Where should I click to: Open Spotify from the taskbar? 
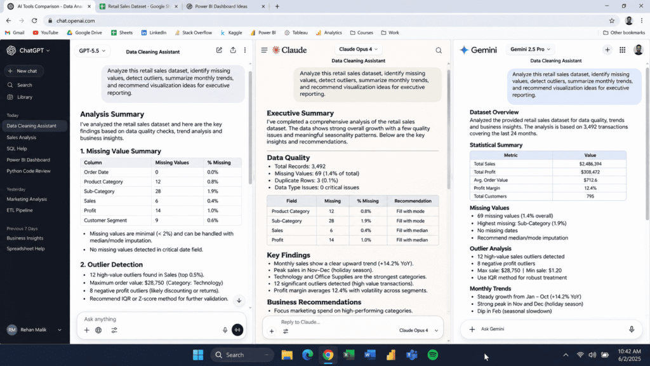(433, 355)
